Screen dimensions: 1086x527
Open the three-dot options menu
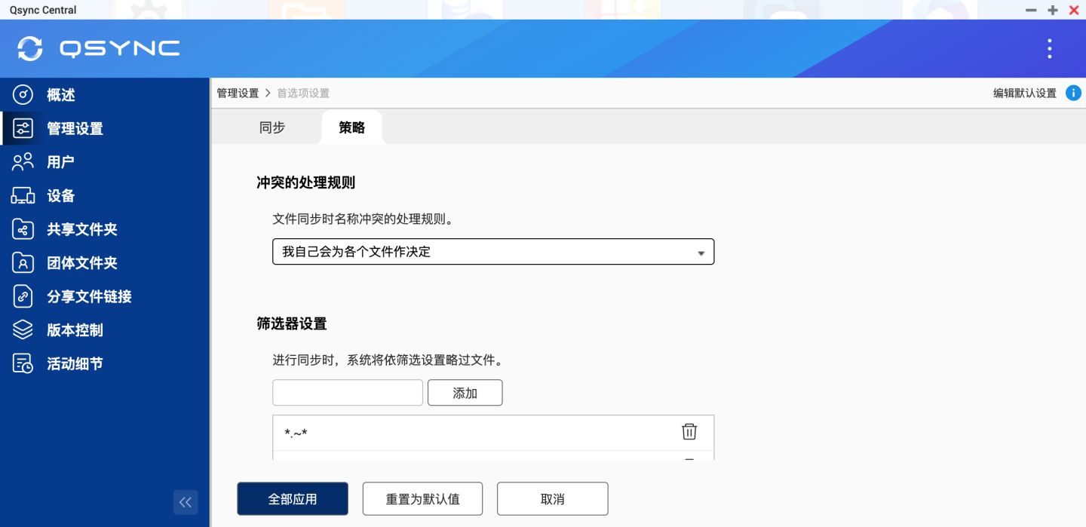(x=1049, y=48)
